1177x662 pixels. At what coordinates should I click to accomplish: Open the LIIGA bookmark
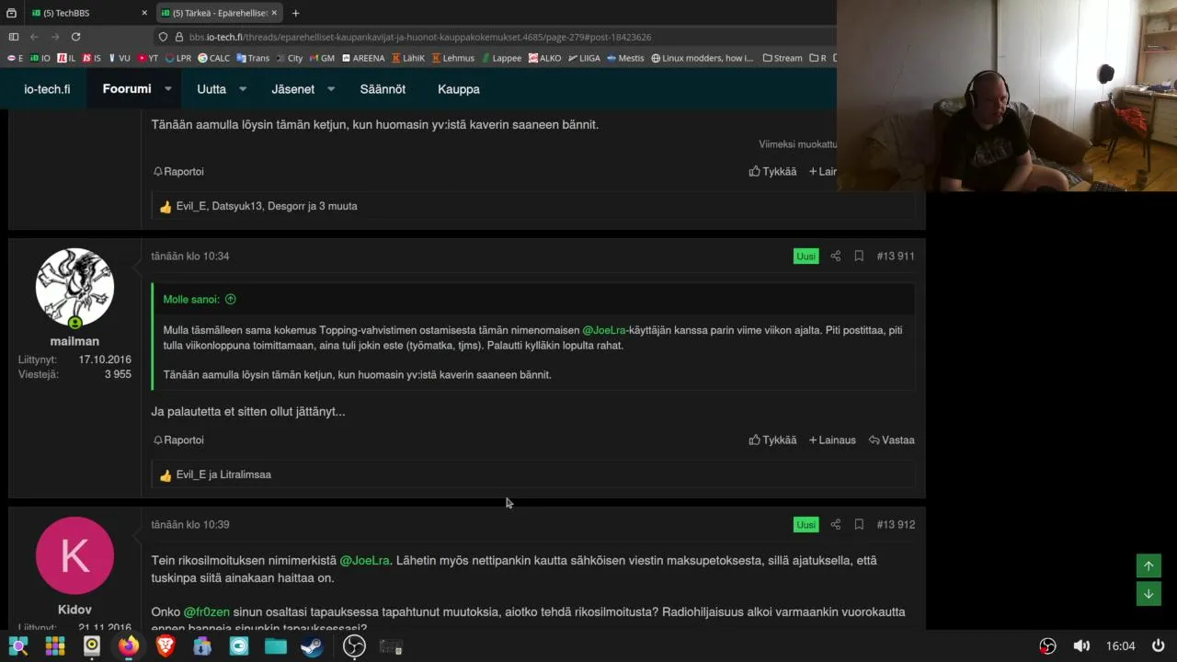[585, 58]
